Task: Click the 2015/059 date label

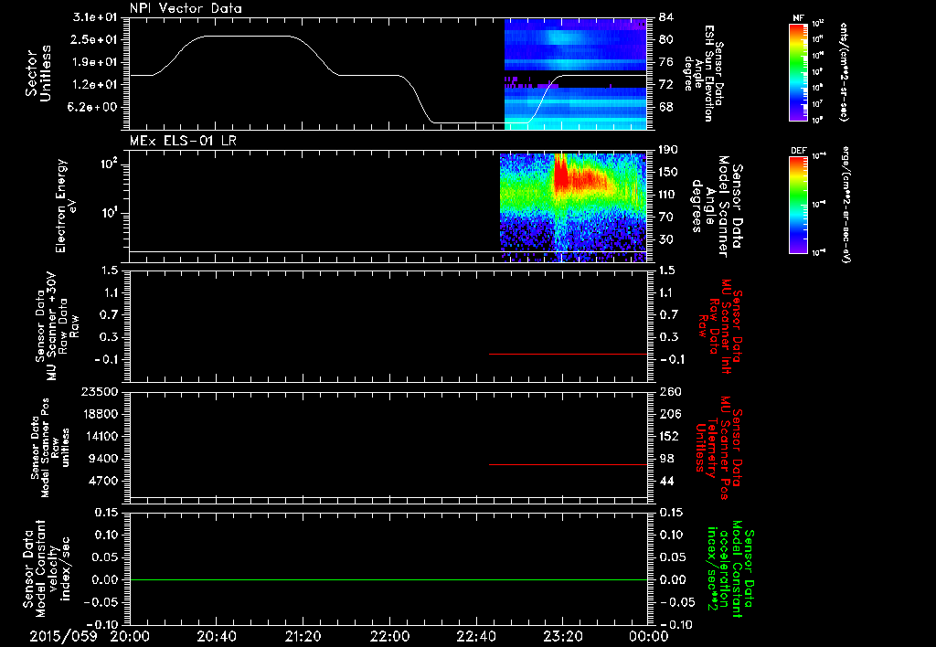Action: click(x=63, y=636)
